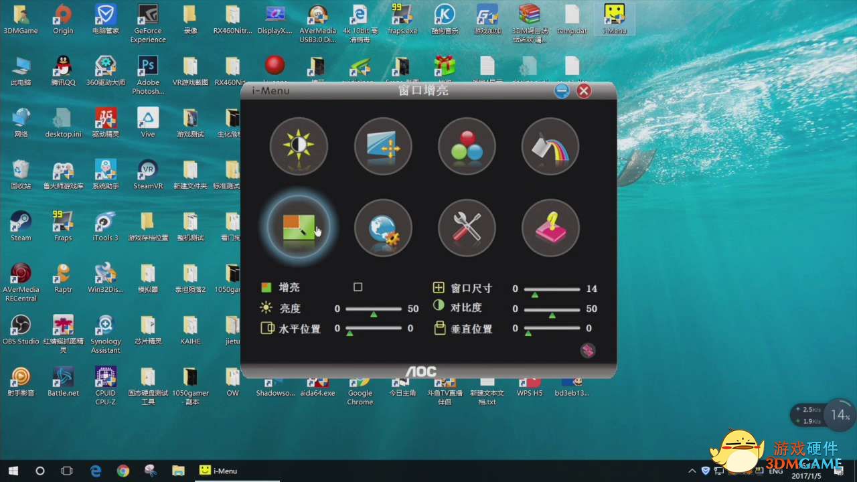The width and height of the screenshot is (857, 482).
Task: Minimize the i-Menu window with blue button
Action: 562,91
